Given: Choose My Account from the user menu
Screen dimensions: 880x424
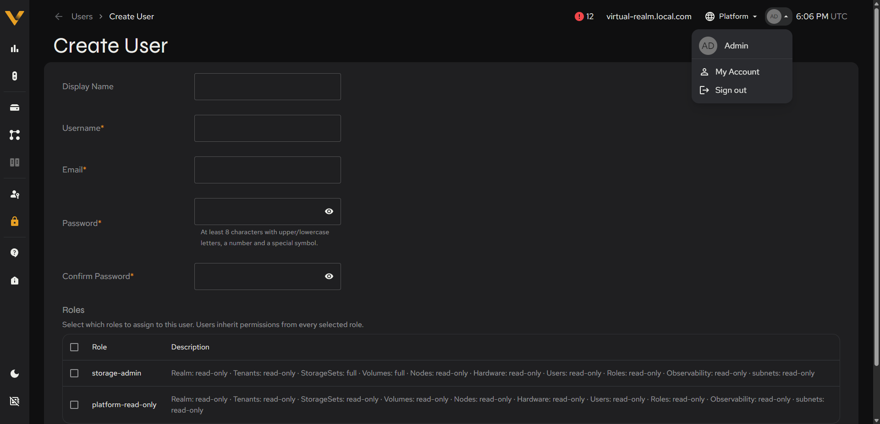Looking at the screenshot, I should pyautogui.click(x=742, y=72).
